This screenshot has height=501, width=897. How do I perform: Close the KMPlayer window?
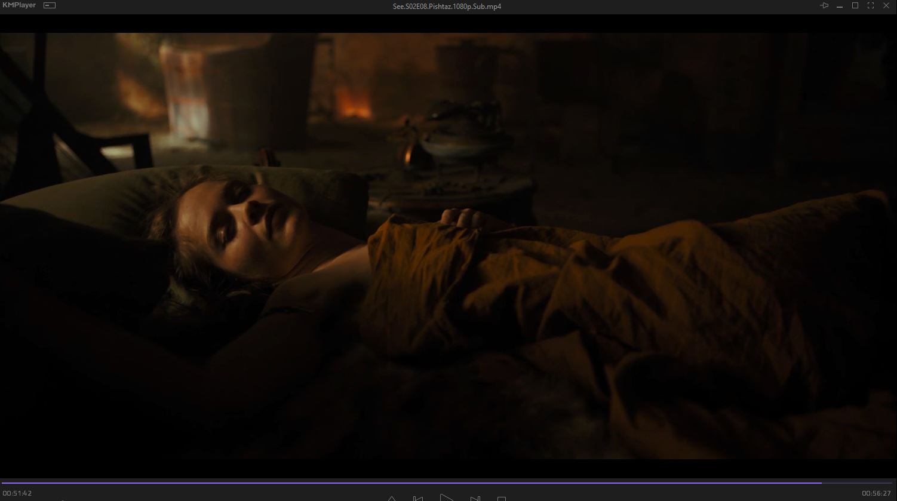pos(886,6)
